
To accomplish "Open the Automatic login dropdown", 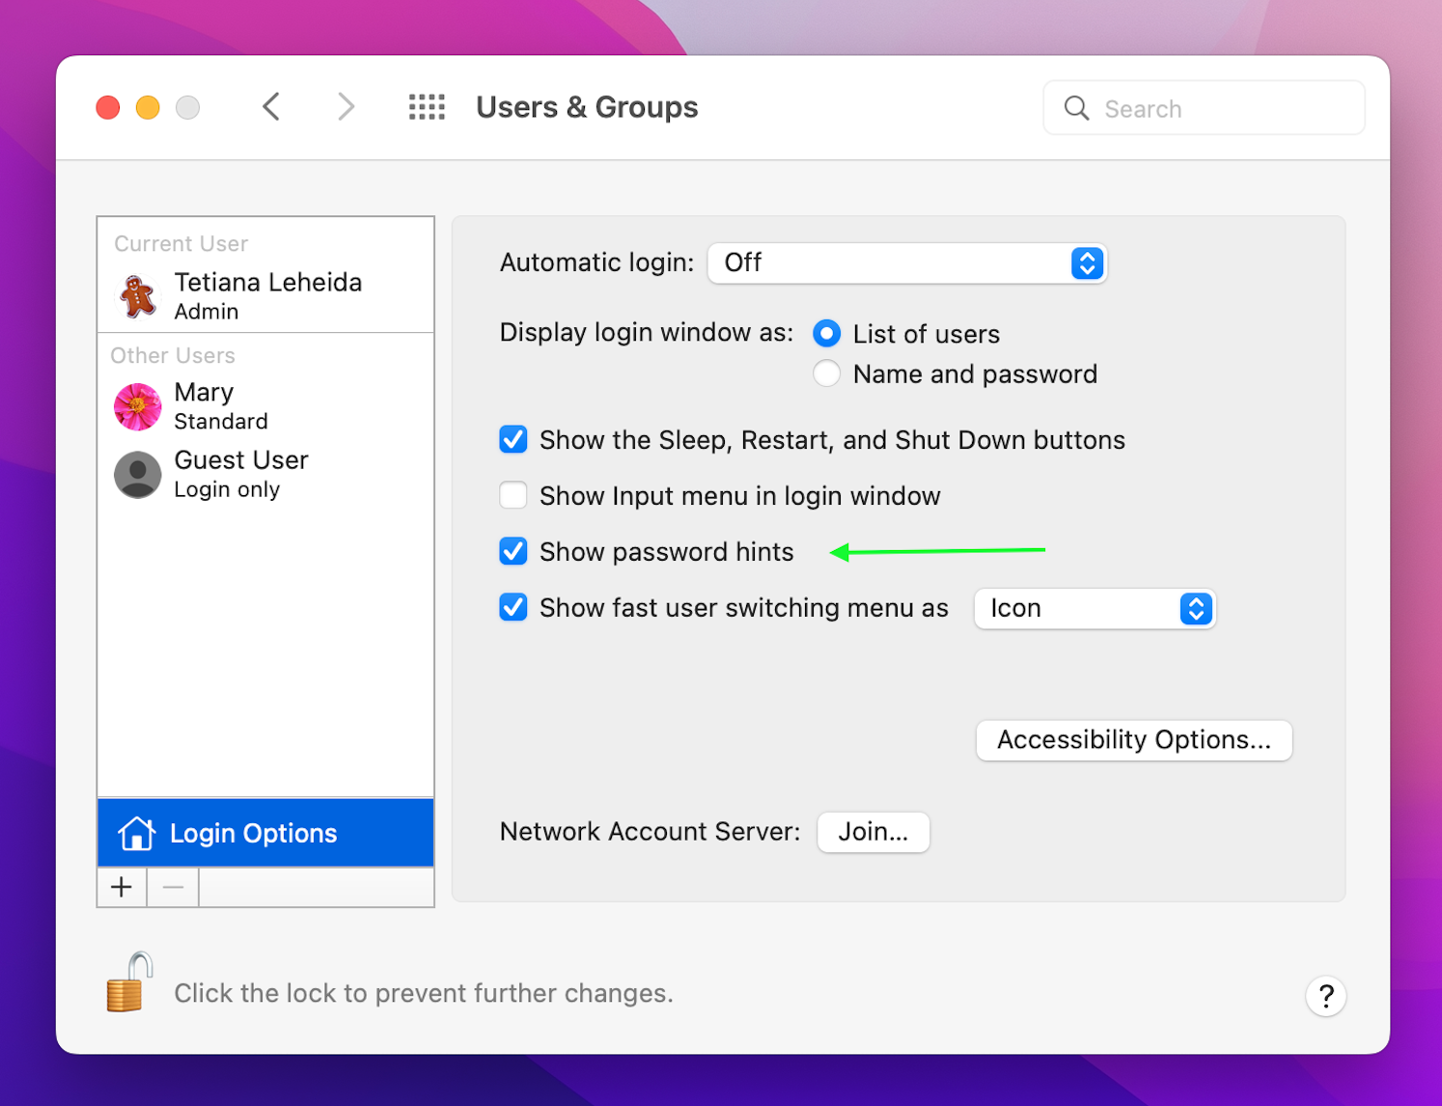I will (x=907, y=263).
